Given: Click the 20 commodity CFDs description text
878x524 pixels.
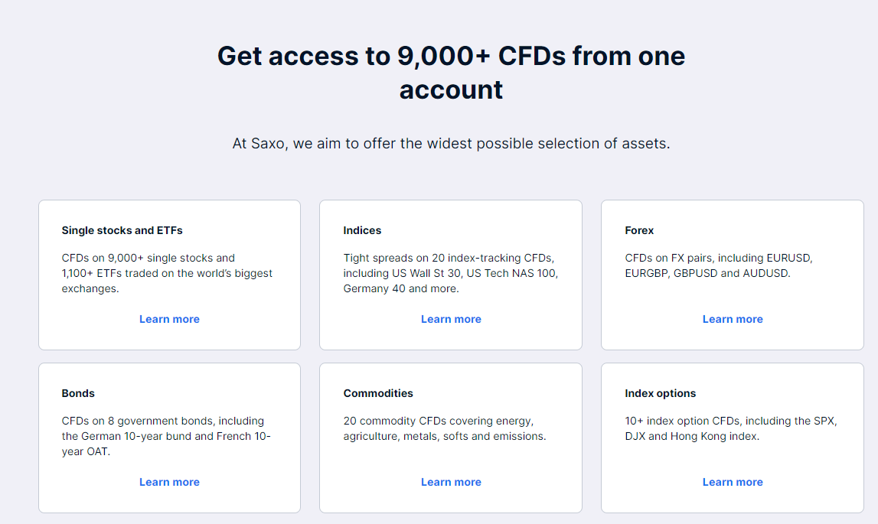Looking at the screenshot, I should (445, 428).
